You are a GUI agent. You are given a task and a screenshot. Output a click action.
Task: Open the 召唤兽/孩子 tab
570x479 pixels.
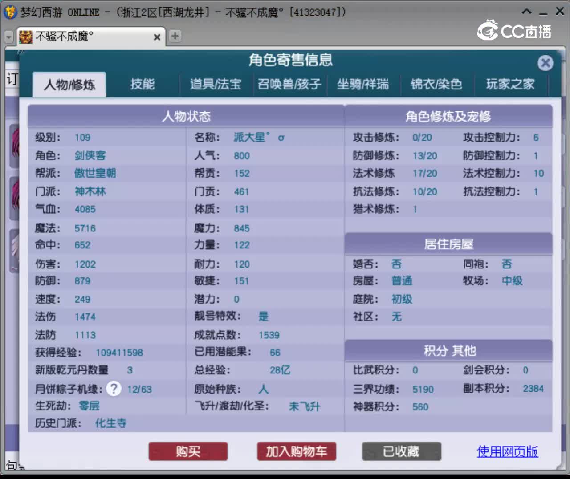click(289, 84)
